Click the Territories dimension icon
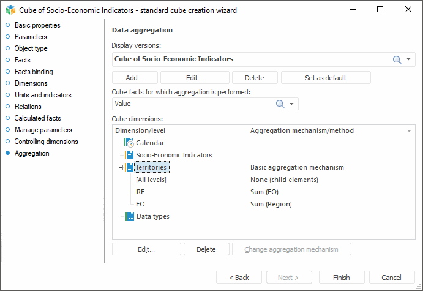This screenshot has width=423, height=291. pos(129,167)
